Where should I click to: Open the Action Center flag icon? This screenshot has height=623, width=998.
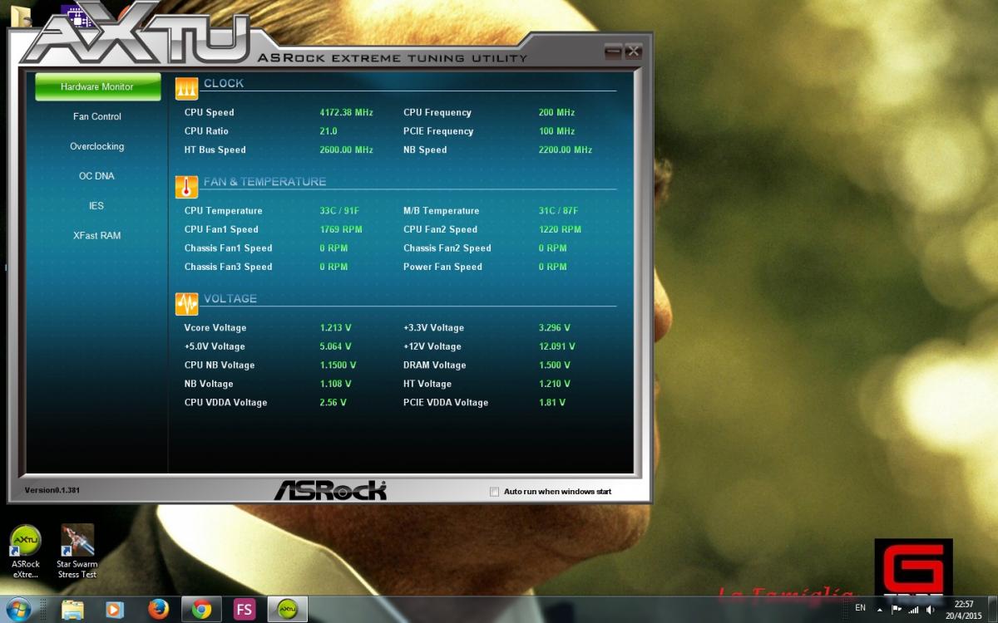(896, 610)
